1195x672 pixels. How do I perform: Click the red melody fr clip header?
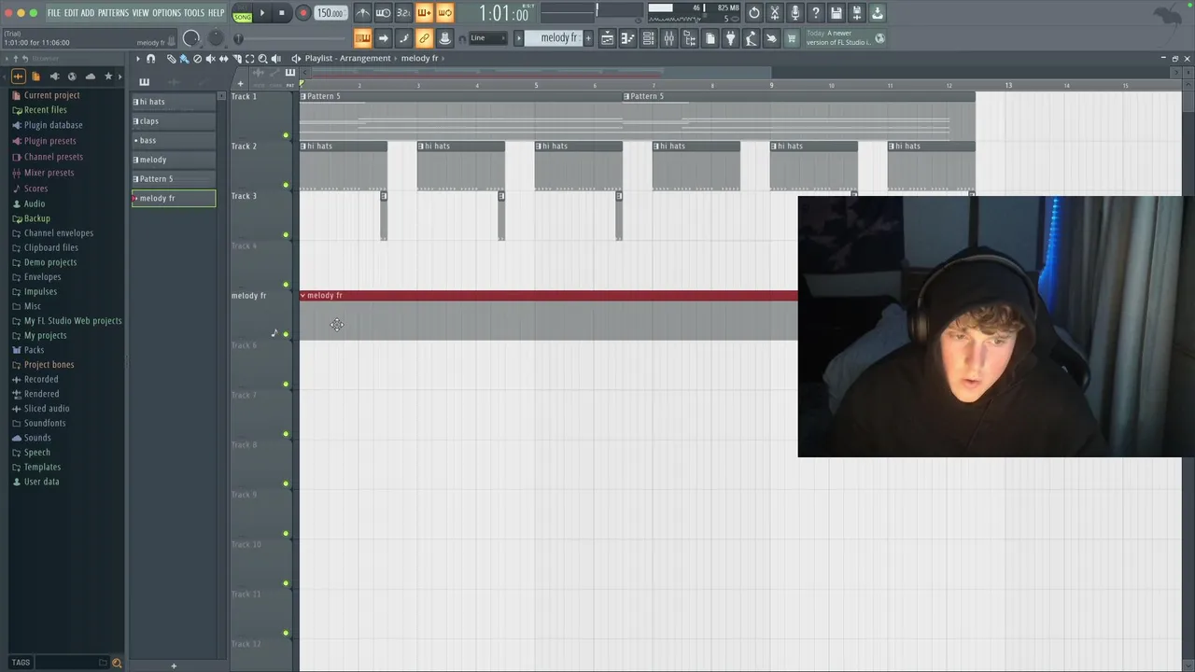pos(549,296)
